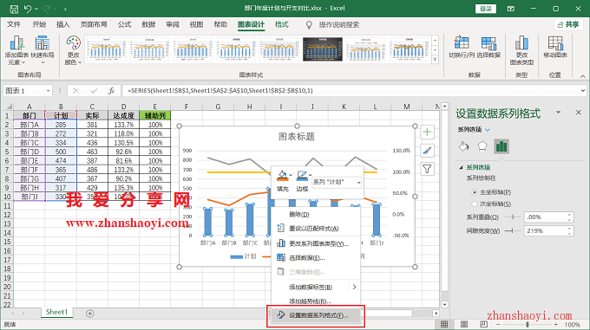
Task: Open Quick Layout gallery
Action: [43, 50]
